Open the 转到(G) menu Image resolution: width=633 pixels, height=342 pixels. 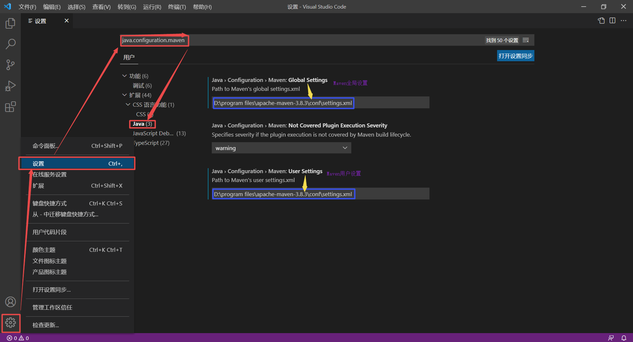127,7
